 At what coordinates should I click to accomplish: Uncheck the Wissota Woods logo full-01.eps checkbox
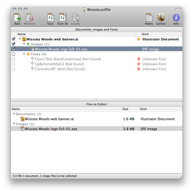pyautogui.click(x=14, y=49)
